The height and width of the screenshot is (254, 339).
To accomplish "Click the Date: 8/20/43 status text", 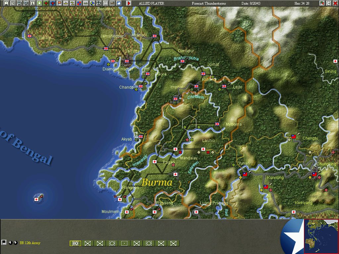I will (251, 3).
